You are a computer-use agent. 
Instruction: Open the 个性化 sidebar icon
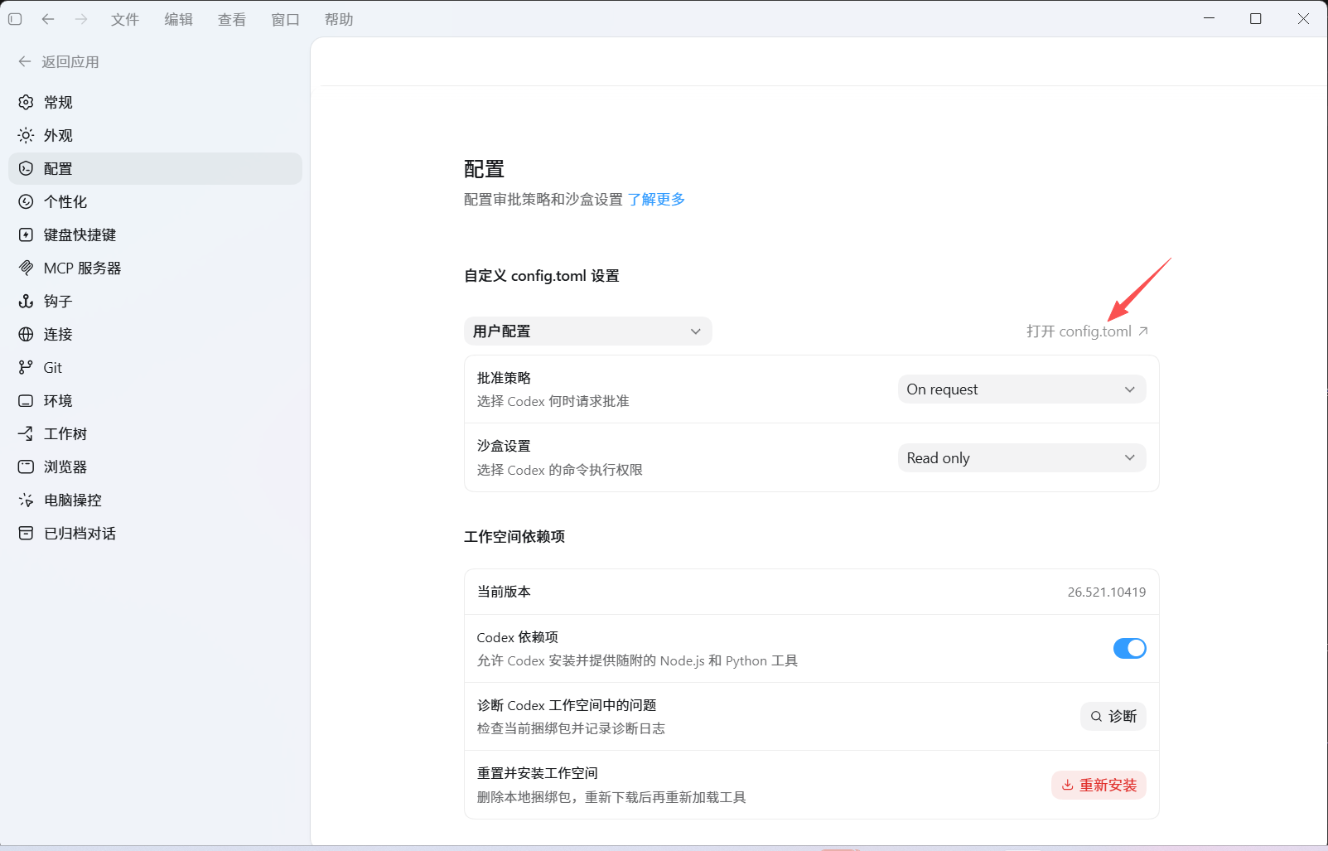26,201
